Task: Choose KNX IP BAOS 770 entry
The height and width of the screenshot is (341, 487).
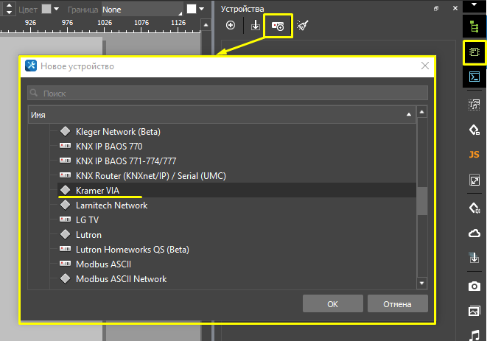Action: click(x=109, y=146)
